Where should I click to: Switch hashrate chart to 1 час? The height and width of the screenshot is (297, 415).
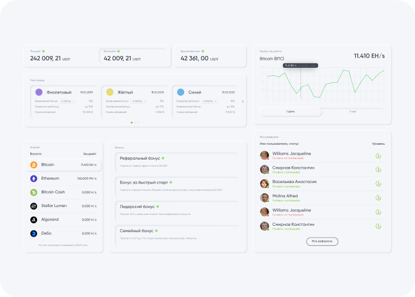[x=353, y=112]
